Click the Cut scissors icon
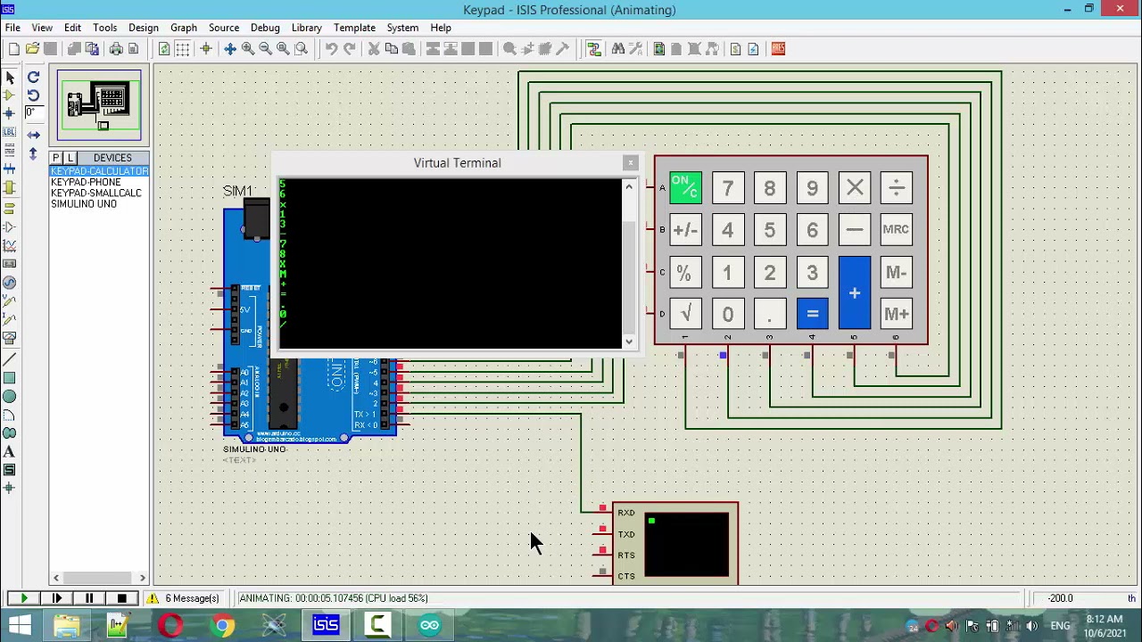1142x642 pixels. click(x=374, y=49)
